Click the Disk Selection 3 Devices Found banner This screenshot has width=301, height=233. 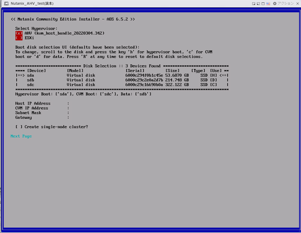[122, 66]
